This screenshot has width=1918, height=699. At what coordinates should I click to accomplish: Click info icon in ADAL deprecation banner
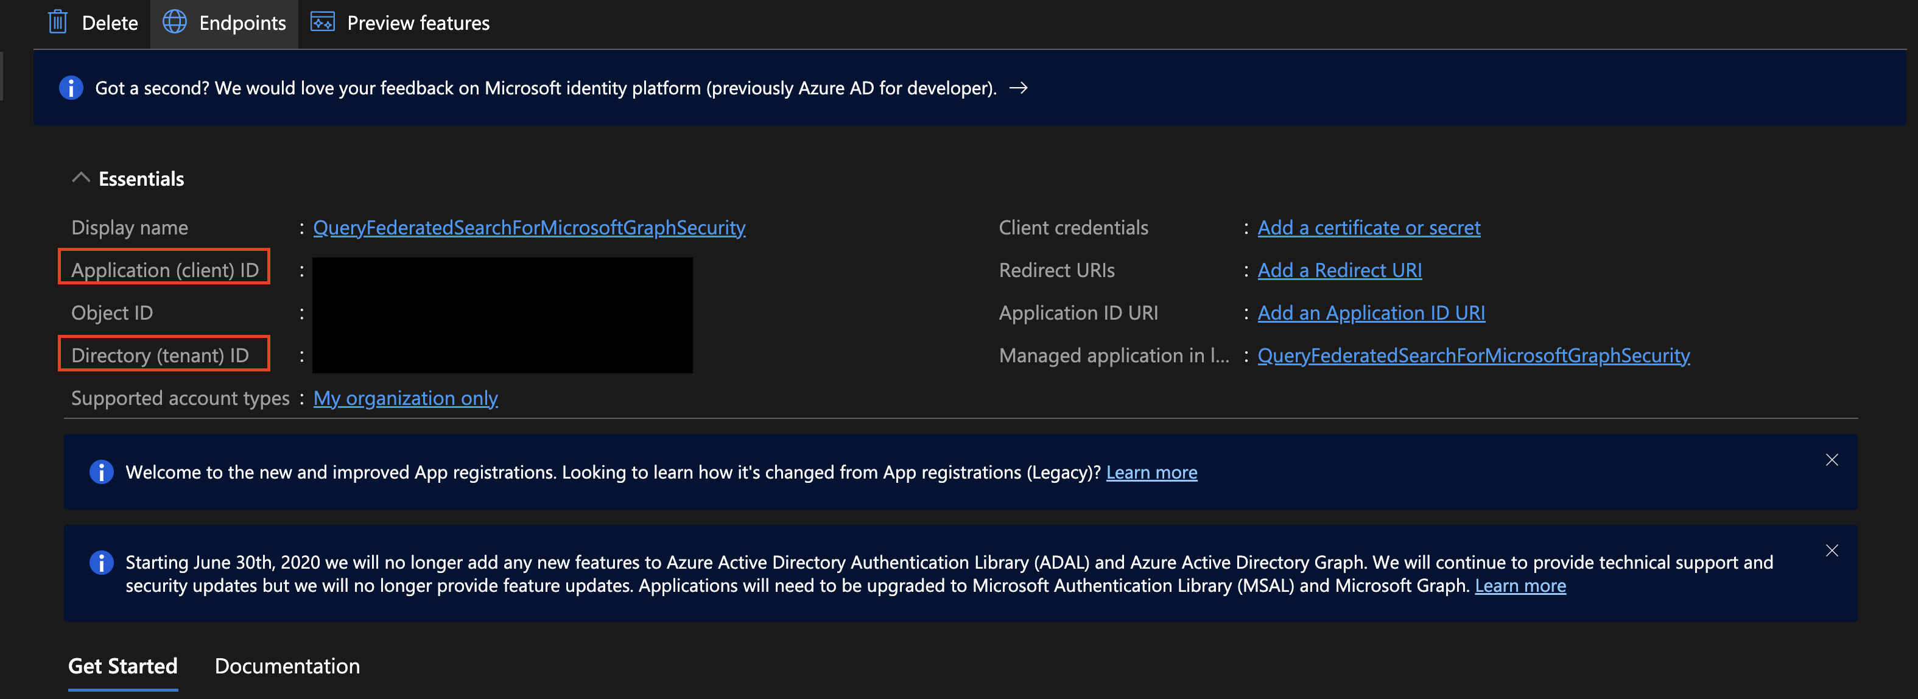pyautogui.click(x=101, y=563)
